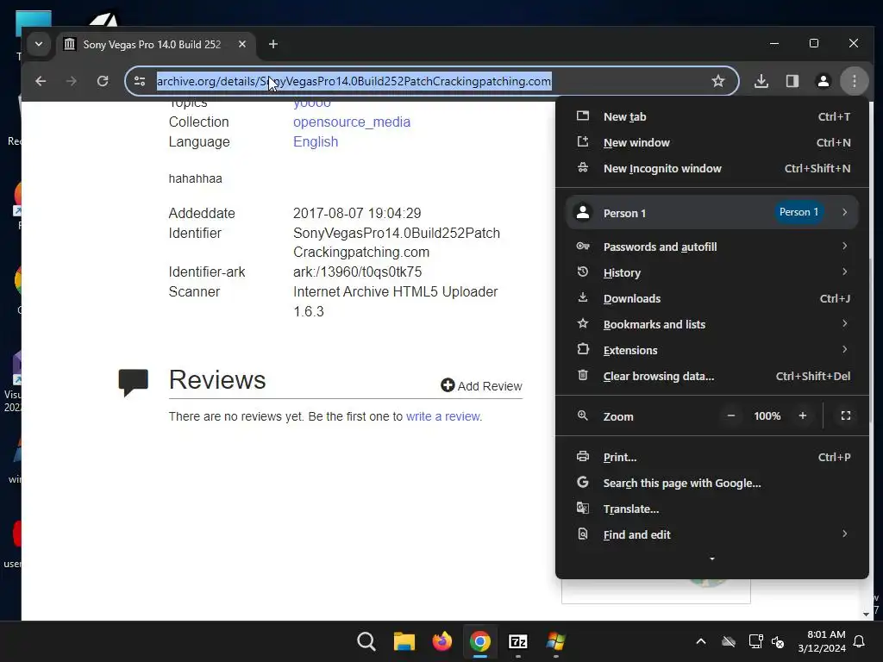Select Print from the menu
This screenshot has height=662, width=883.
712,457
